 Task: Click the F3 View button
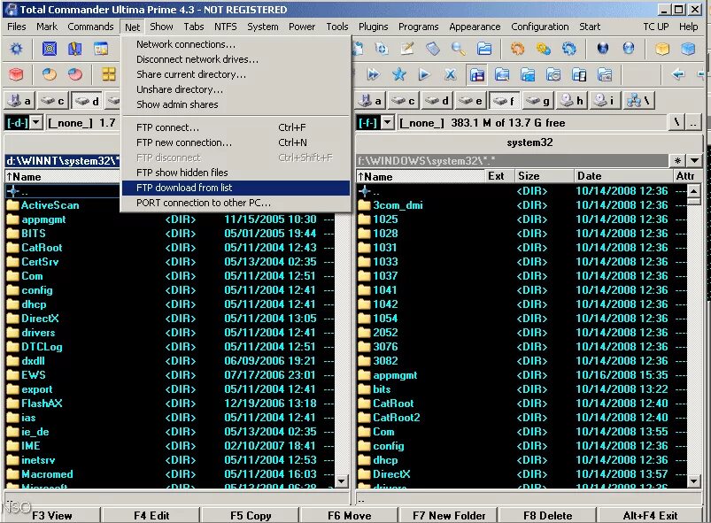(52, 516)
